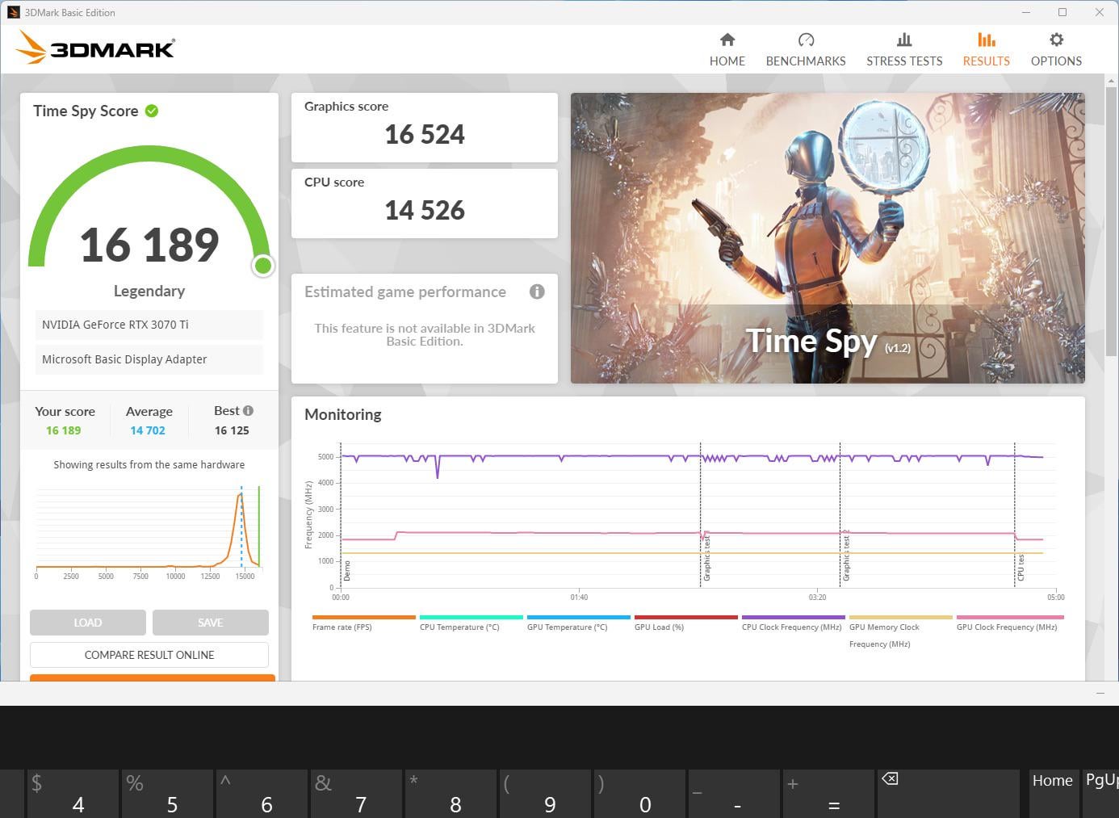Switch to the BENCHMARKS tab
The image size is (1119, 818).
pos(806,61)
